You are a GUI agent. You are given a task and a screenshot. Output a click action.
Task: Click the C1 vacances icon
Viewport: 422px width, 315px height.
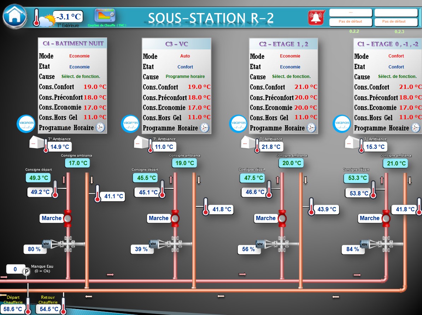coord(342,123)
